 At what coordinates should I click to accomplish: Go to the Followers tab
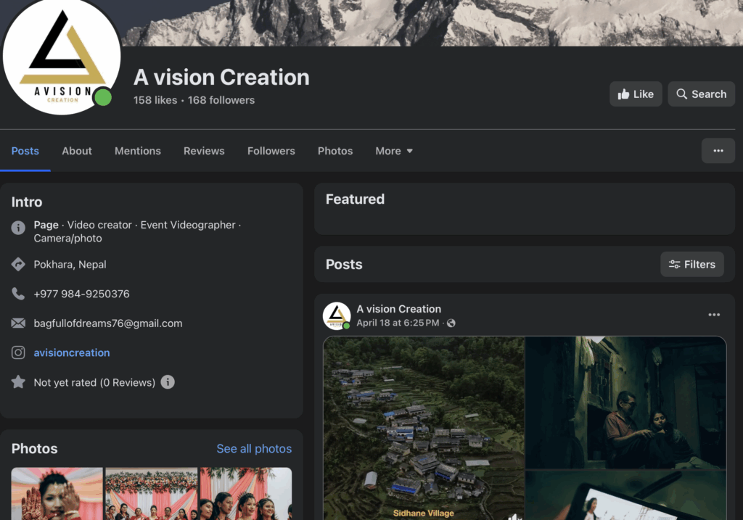coord(271,151)
